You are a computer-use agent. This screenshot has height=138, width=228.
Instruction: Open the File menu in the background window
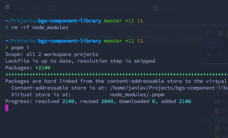213,43
